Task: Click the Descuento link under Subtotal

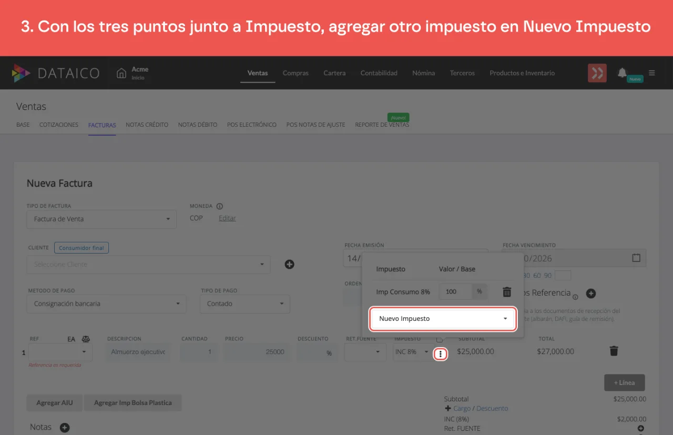Action: pyautogui.click(x=492, y=408)
